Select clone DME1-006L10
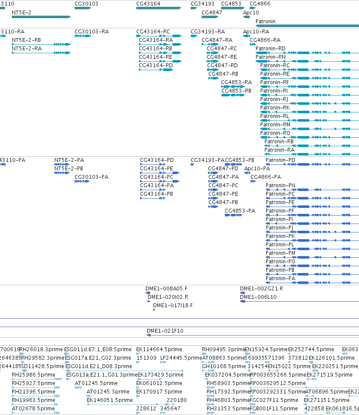The image size is (359, 415). (258, 297)
